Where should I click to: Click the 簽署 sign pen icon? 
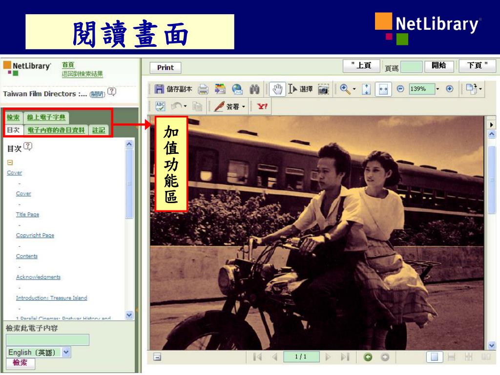point(219,106)
